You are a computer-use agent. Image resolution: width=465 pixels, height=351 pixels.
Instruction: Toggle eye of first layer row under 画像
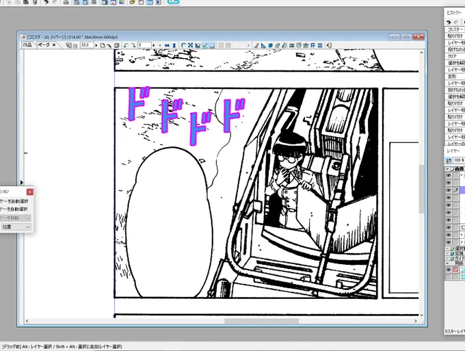tap(449, 176)
